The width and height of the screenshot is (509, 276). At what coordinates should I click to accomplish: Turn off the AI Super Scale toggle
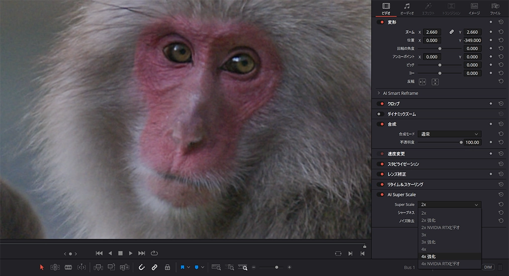tap(381, 194)
